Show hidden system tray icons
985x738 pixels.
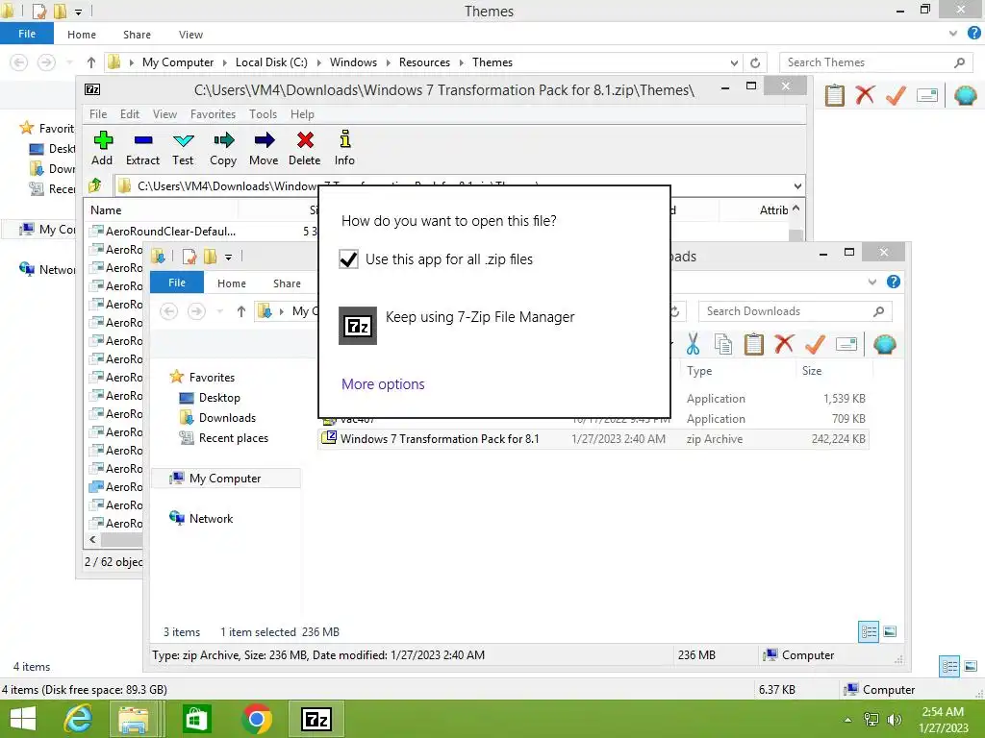coord(848,720)
